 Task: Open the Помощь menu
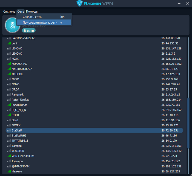pyautogui.click(x=32, y=12)
